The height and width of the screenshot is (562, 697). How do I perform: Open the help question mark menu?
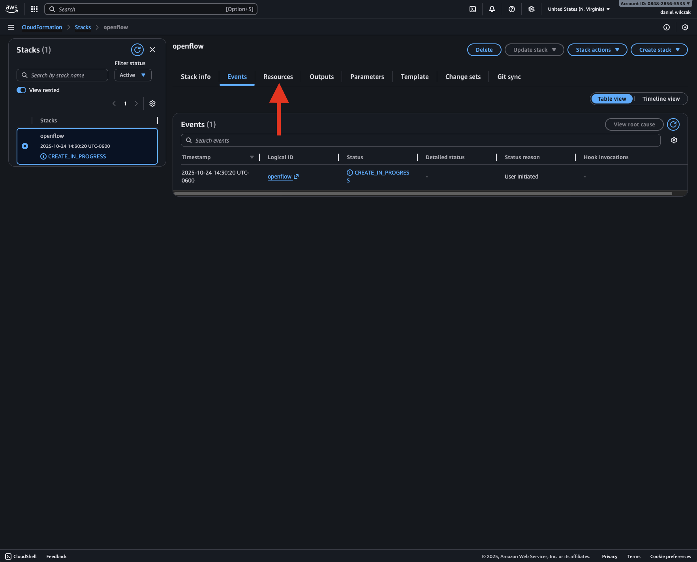click(512, 9)
